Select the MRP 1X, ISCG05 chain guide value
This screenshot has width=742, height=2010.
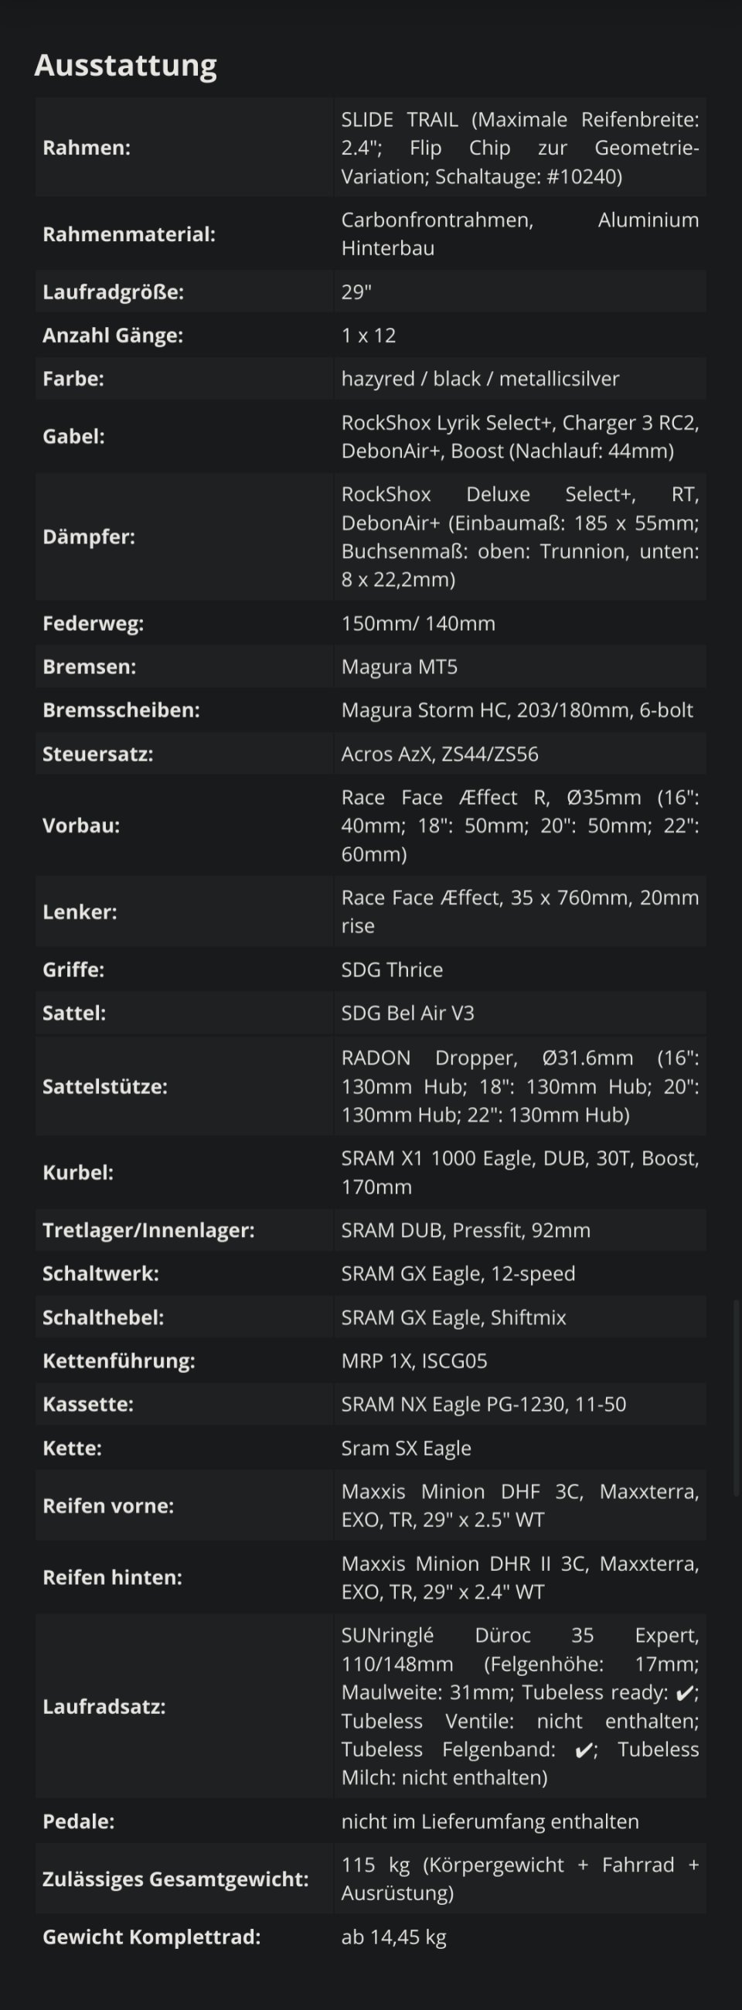(x=414, y=1361)
